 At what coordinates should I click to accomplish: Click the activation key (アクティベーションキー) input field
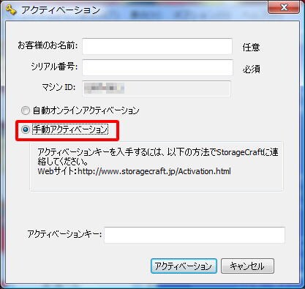(195, 235)
